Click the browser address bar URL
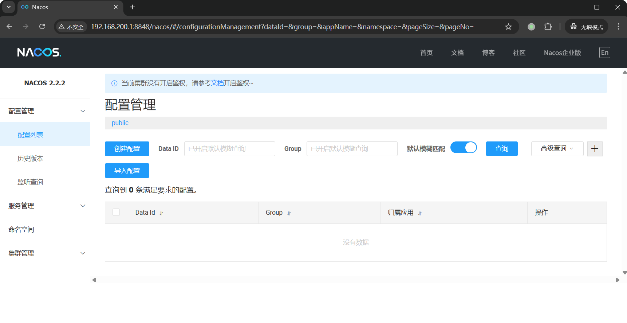The width and height of the screenshot is (627, 323). (x=282, y=27)
